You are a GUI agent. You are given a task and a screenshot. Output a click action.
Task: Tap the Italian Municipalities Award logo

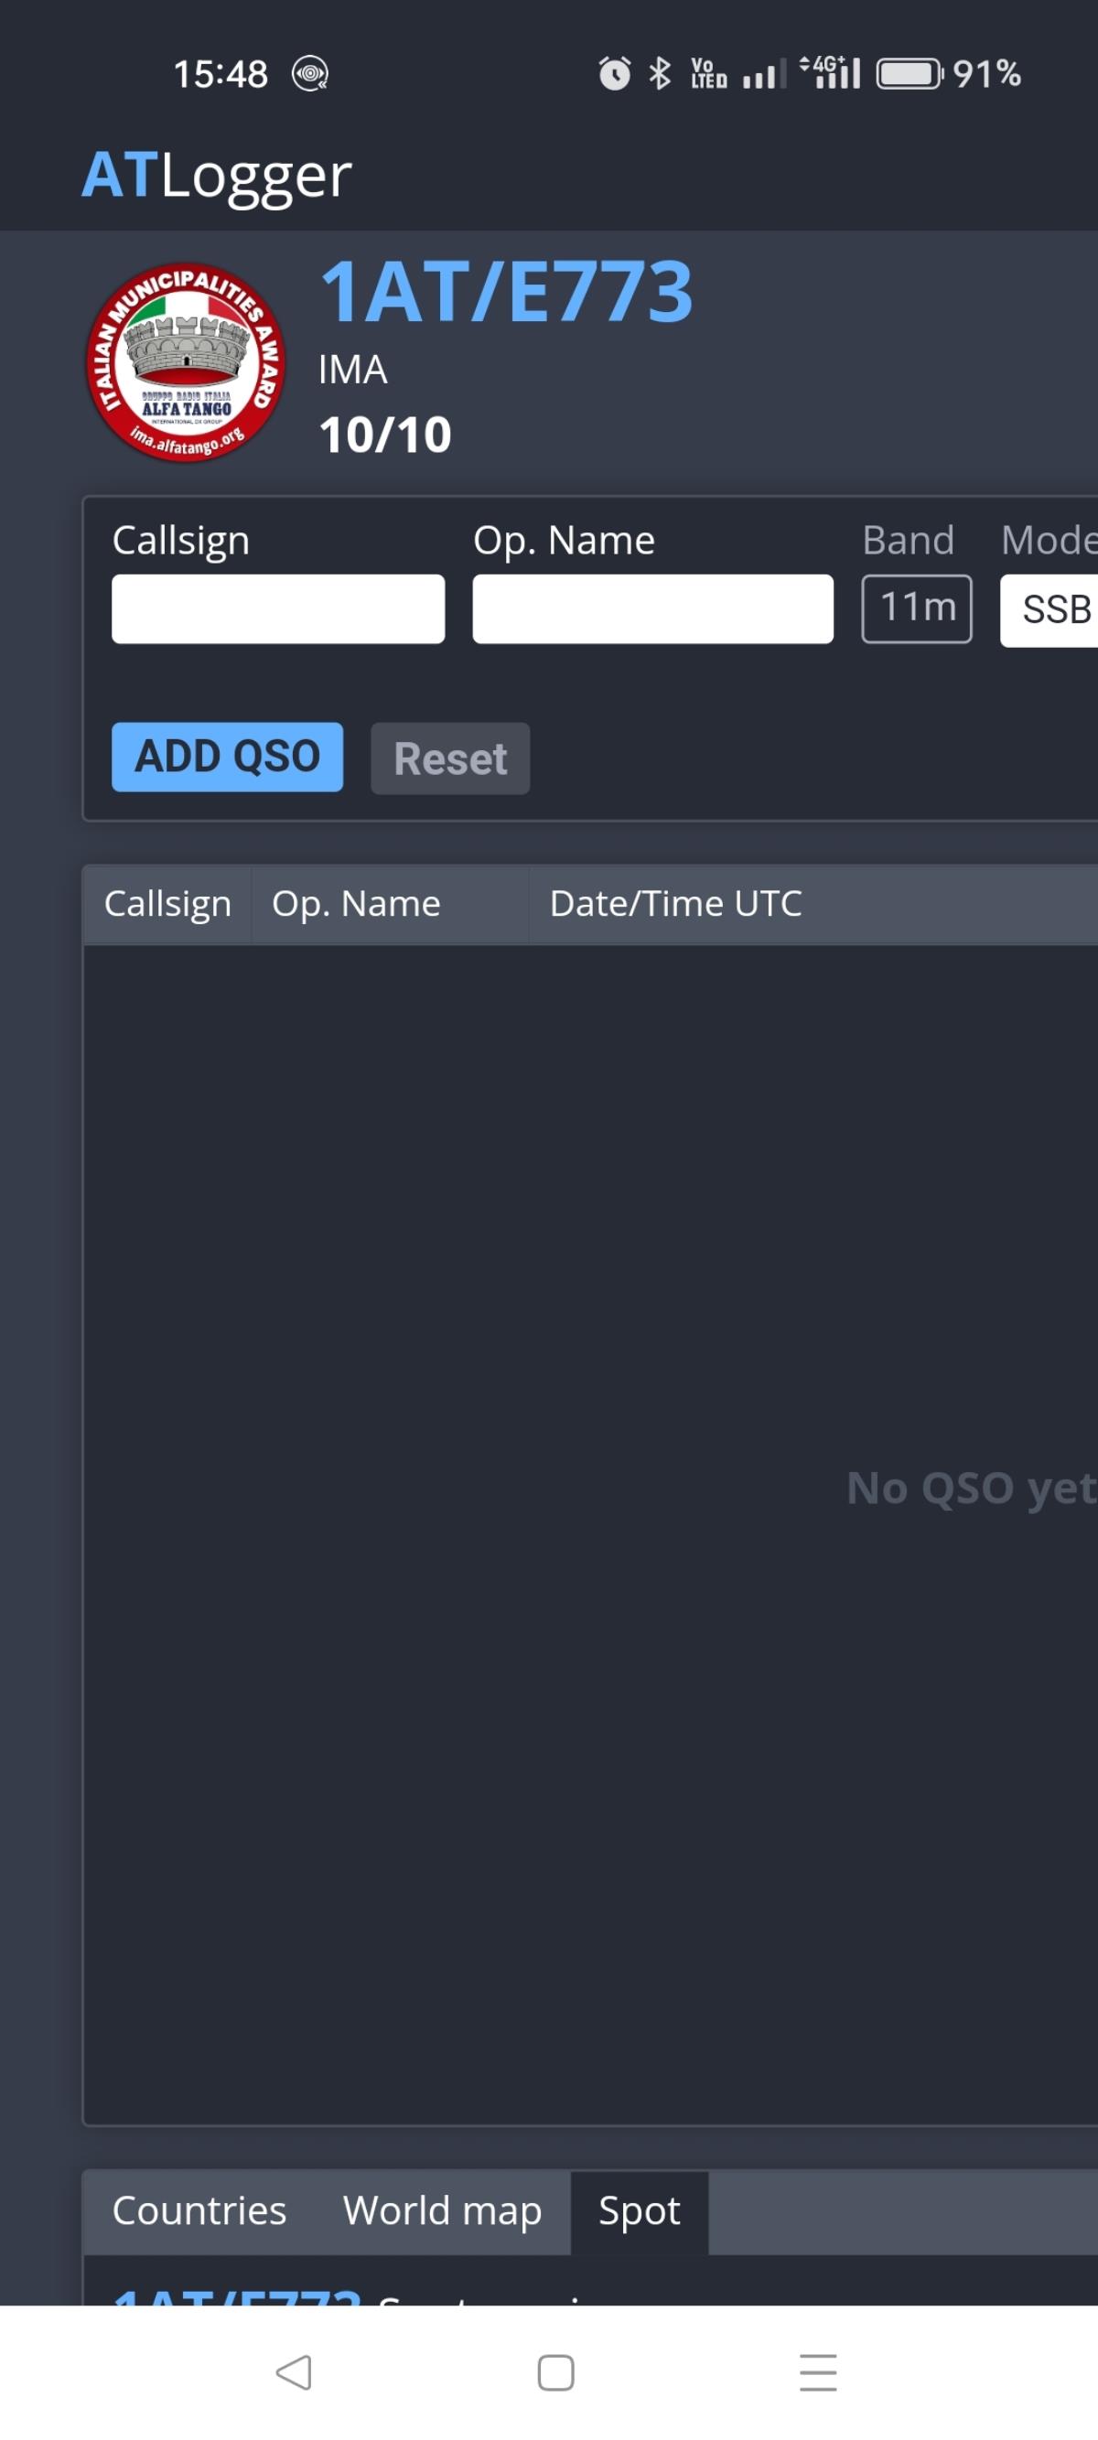[x=186, y=361]
